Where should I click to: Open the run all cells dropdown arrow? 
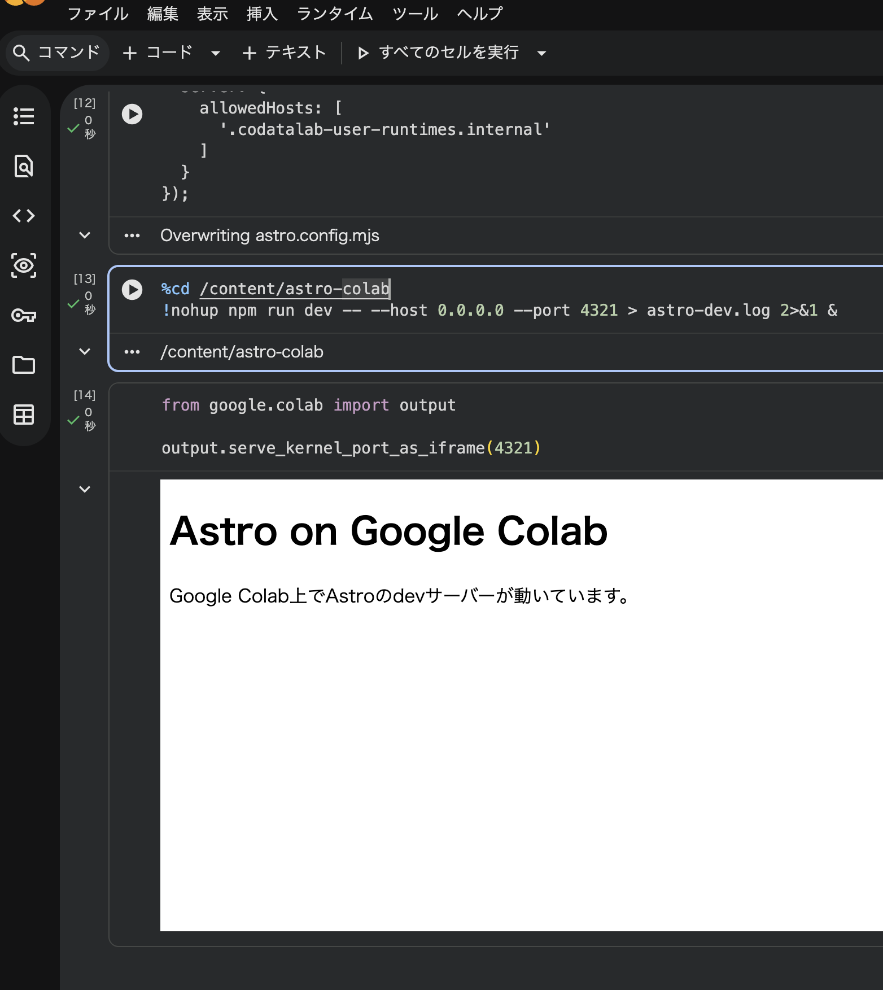(541, 53)
